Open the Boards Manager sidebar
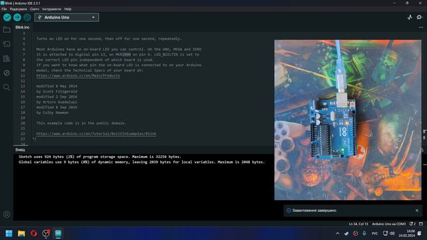This screenshot has width=427, height=240. 7,44
